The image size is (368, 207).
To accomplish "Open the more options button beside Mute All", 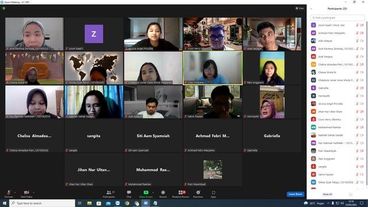I will pyautogui.click(x=350, y=194).
